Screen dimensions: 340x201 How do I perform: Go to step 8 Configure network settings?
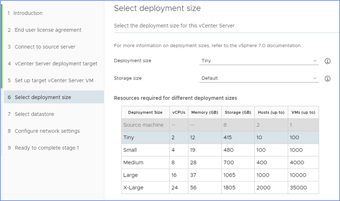tap(44, 131)
